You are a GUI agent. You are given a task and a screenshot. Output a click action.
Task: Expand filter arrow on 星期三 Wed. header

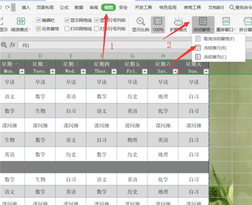[x=83, y=72]
